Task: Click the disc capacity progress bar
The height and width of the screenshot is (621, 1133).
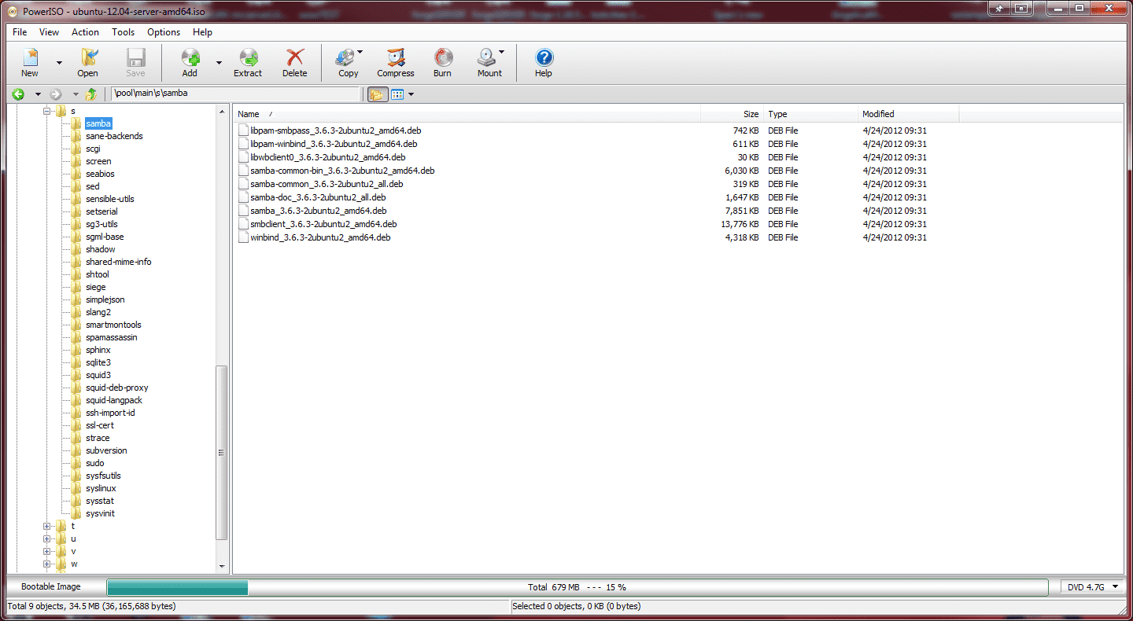Action: click(577, 587)
